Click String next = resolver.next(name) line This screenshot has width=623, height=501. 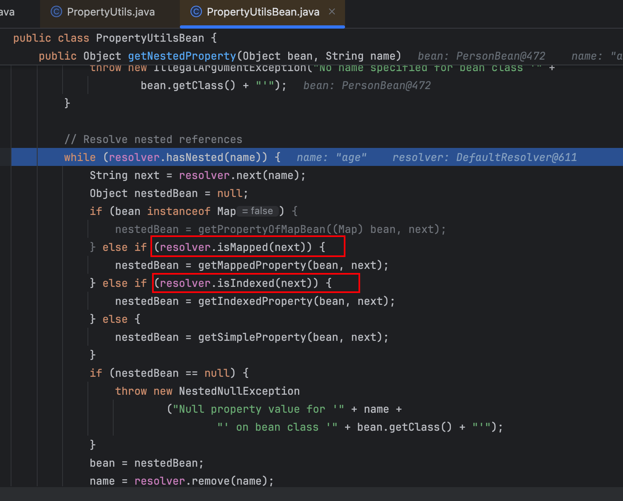click(197, 175)
